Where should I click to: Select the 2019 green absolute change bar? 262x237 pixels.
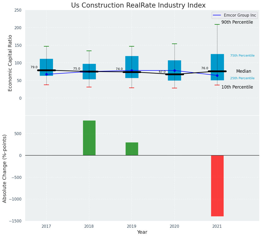point(132,149)
